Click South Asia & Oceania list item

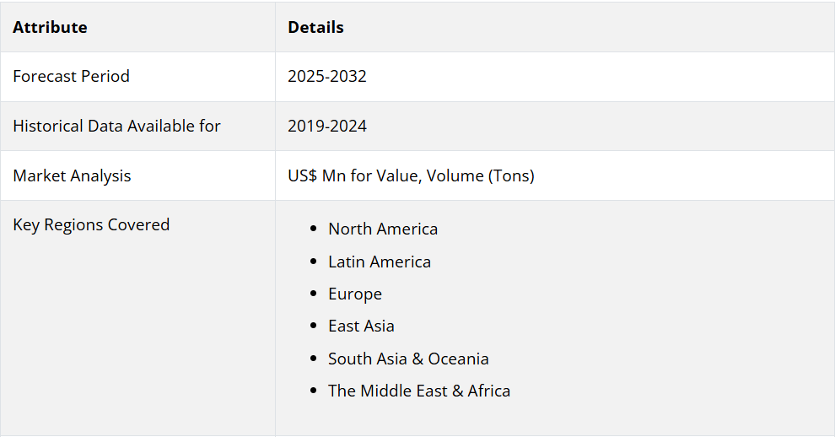coord(408,359)
